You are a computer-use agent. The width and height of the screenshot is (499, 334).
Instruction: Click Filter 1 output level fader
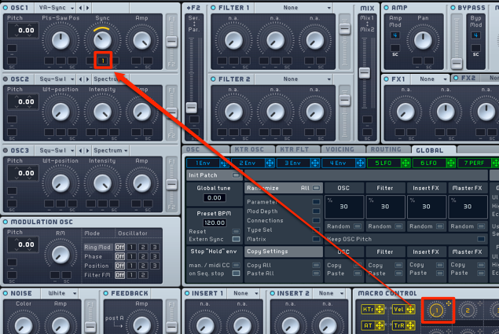tap(344, 28)
